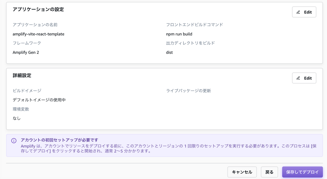Select the build command npm run build
The height and width of the screenshot is (179, 327).
coord(179,34)
